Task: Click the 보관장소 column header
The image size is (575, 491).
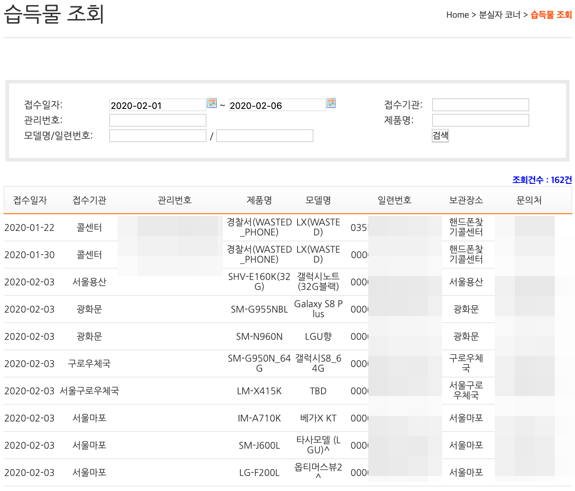Action: [466, 200]
